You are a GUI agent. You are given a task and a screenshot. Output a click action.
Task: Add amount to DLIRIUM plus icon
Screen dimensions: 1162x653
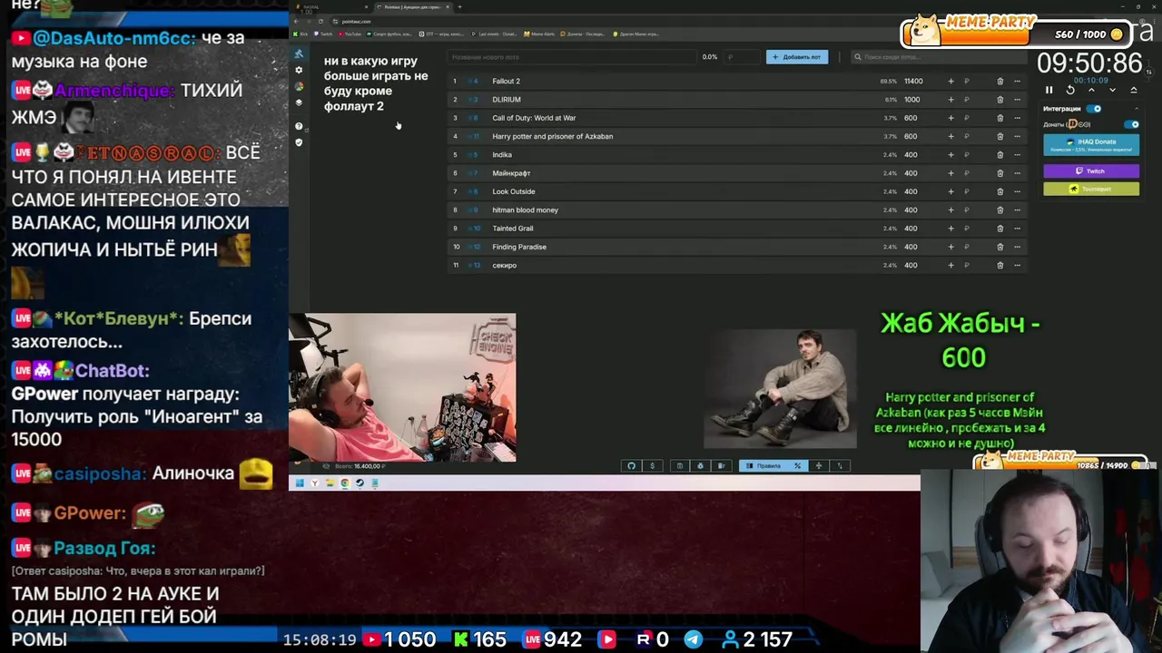coord(950,100)
